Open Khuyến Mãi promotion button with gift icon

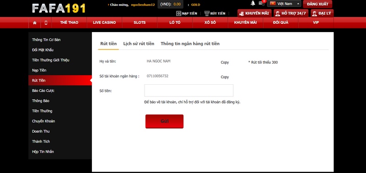(254, 13)
